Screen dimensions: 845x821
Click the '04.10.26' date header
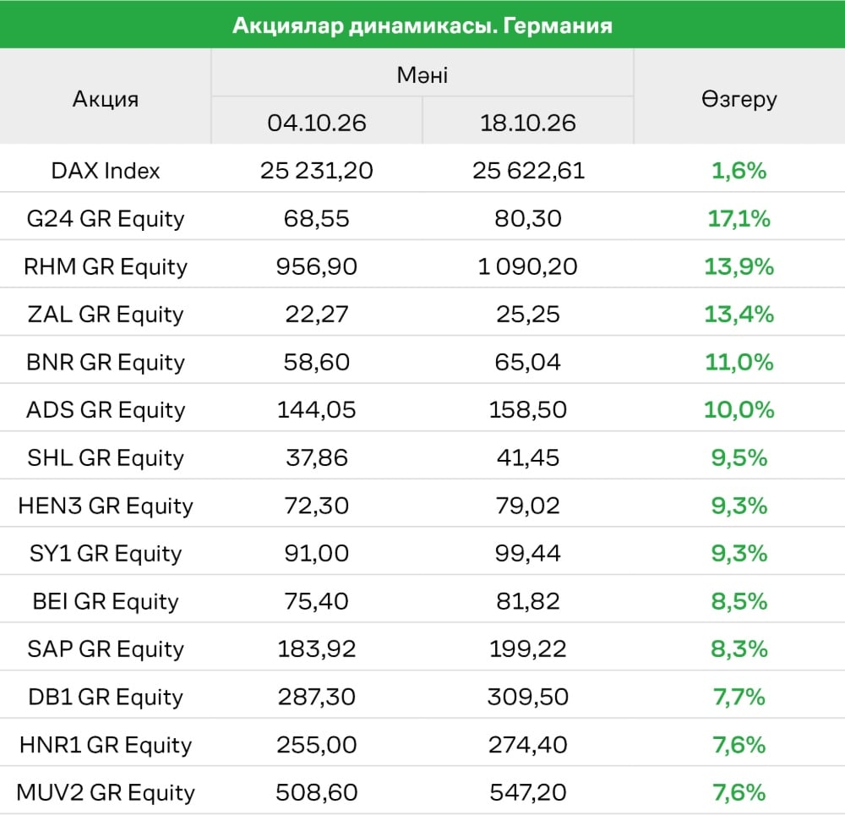317,123
